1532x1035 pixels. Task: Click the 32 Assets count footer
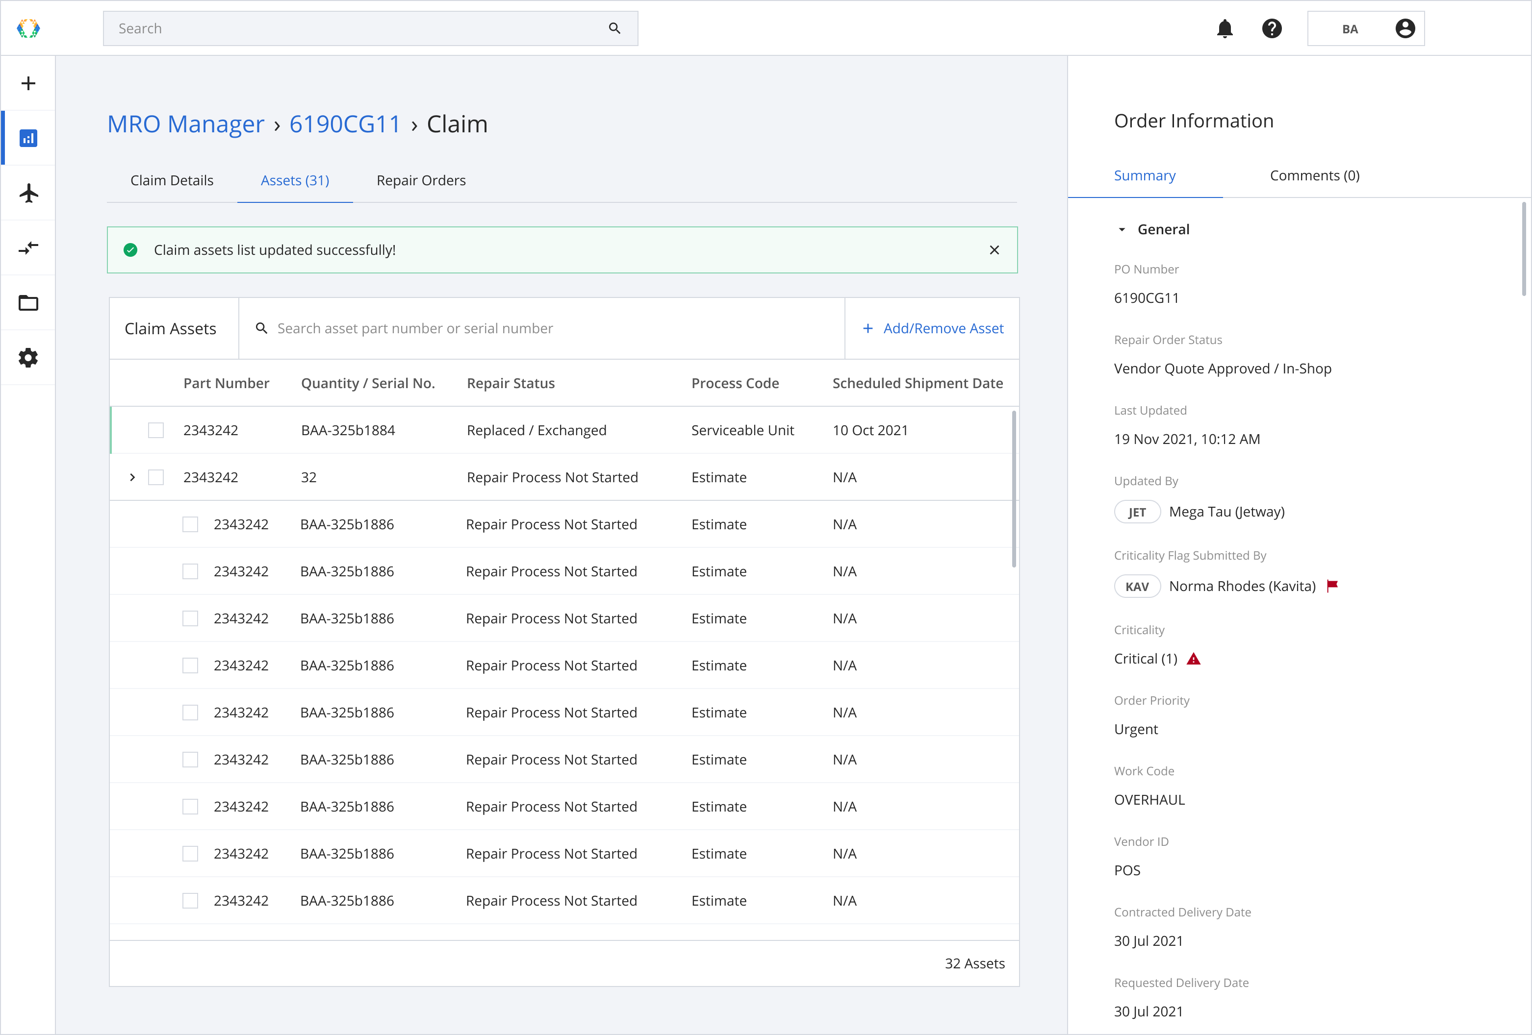(975, 963)
